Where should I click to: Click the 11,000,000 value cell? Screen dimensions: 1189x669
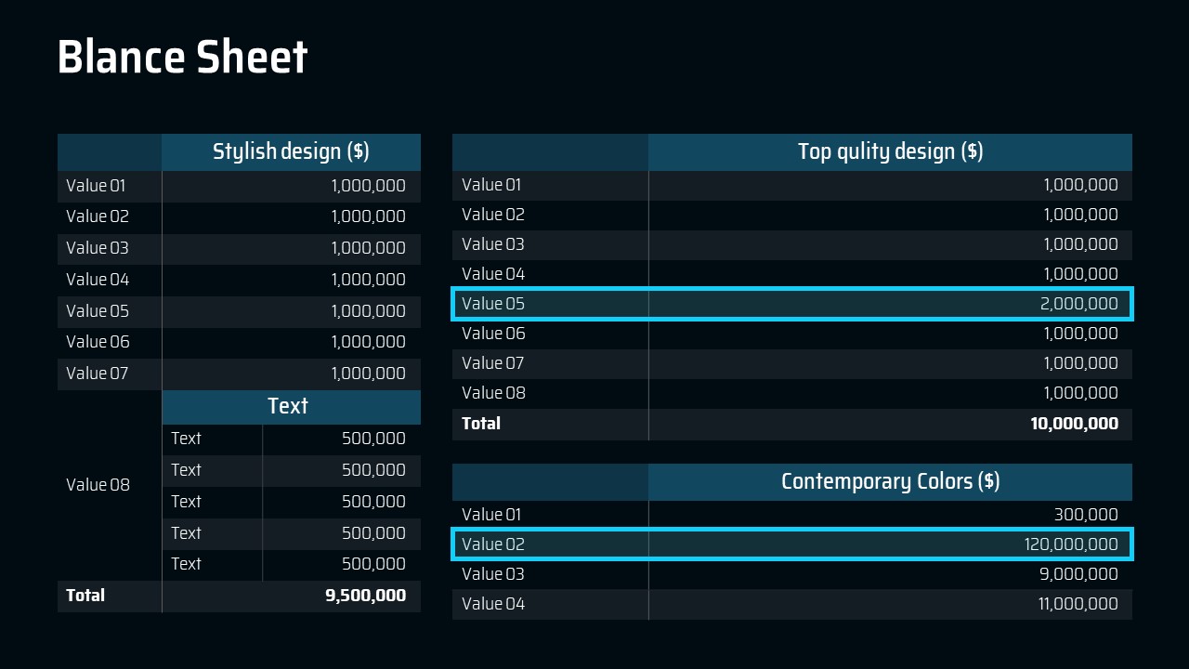1078,604
